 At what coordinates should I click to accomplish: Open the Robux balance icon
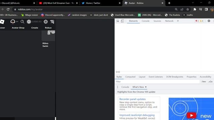click(29, 22)
